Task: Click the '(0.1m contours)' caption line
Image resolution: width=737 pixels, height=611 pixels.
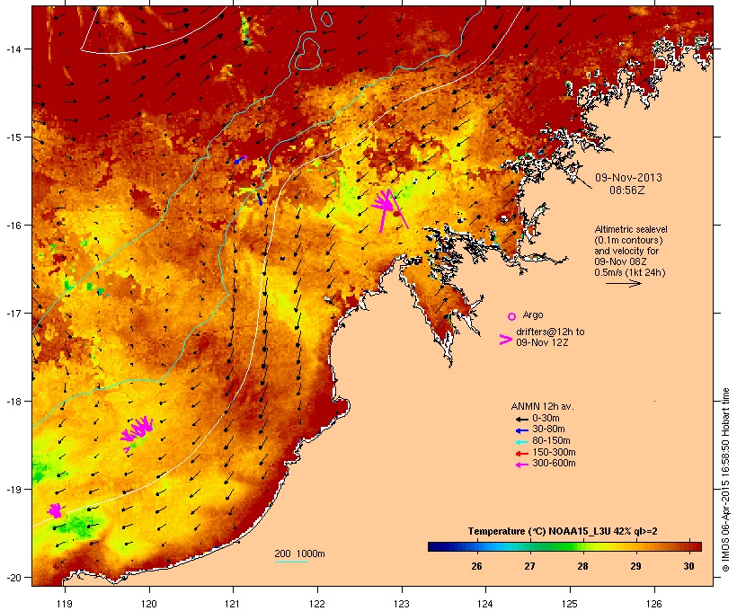Action: (x=628, y=240)
